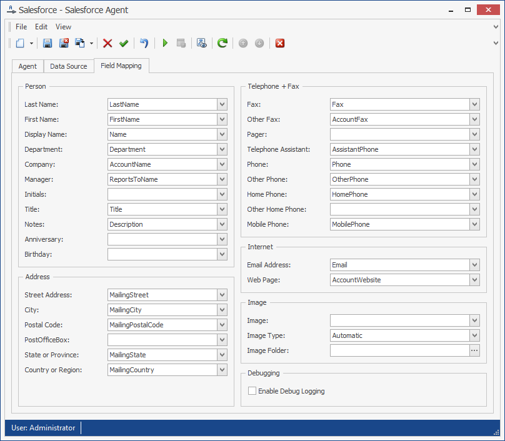
Task: Click the red square close icon in toolbar
Action: [280, 43]
